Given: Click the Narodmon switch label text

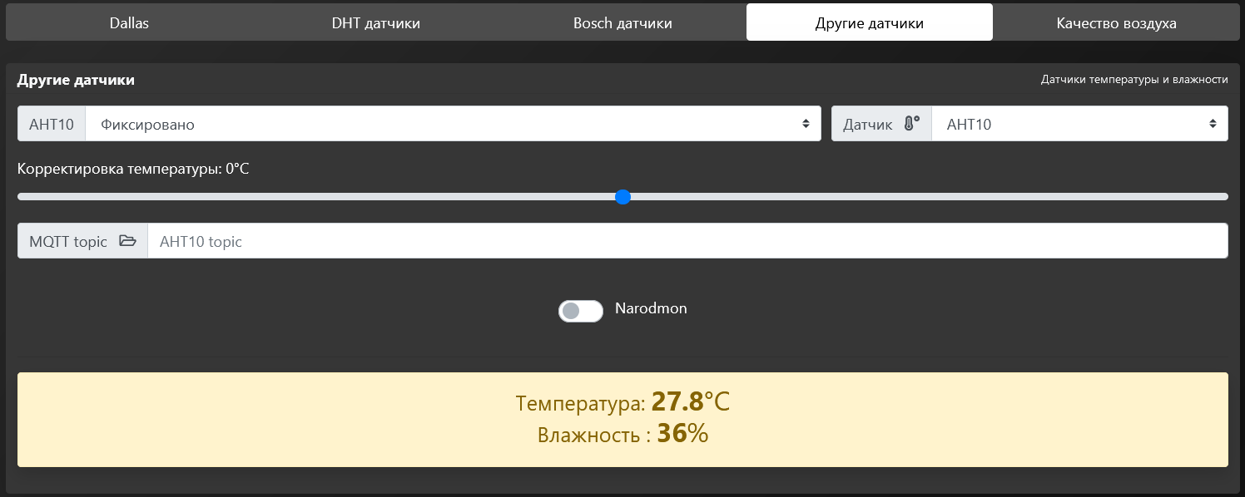Looking at the screenshot, I should coord(651,308).
